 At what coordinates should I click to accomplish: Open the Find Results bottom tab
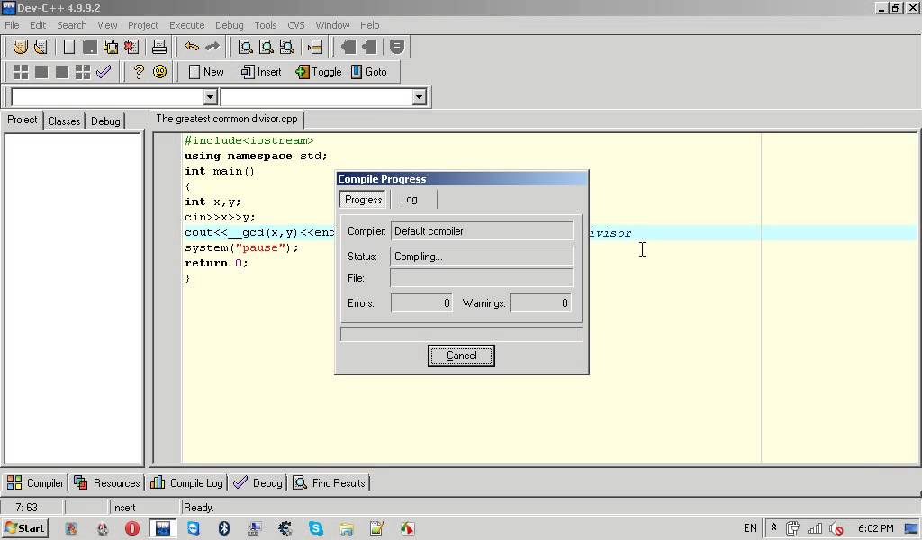pyautogui.click(x=330, y=483)
